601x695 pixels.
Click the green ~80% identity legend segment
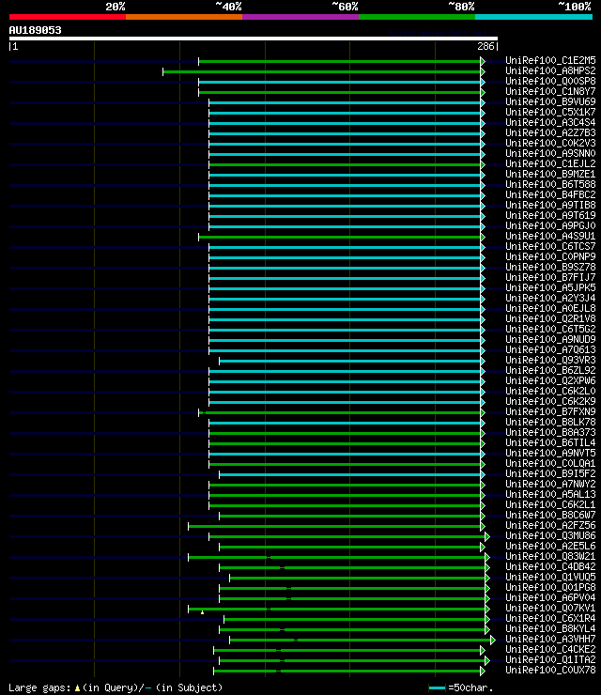[417, 17]
